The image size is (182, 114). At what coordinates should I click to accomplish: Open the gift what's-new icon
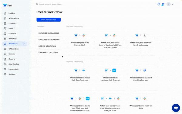[163, 4]
